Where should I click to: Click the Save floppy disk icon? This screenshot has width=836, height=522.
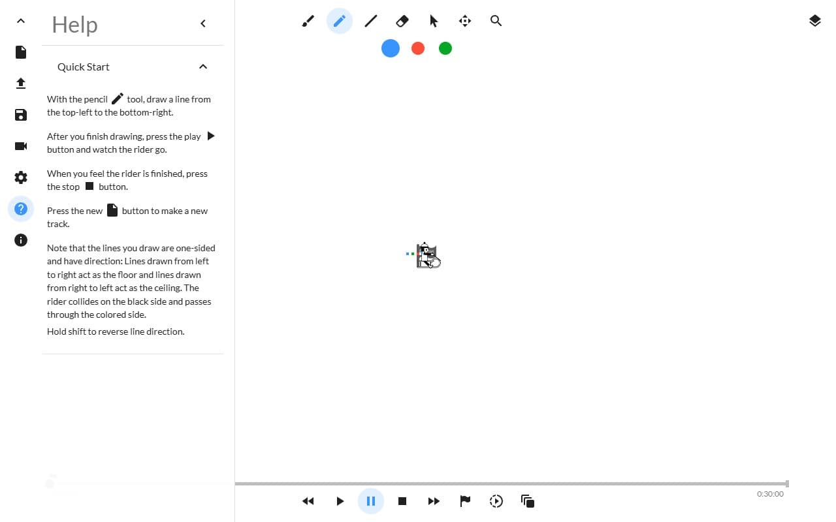(21, 115)
